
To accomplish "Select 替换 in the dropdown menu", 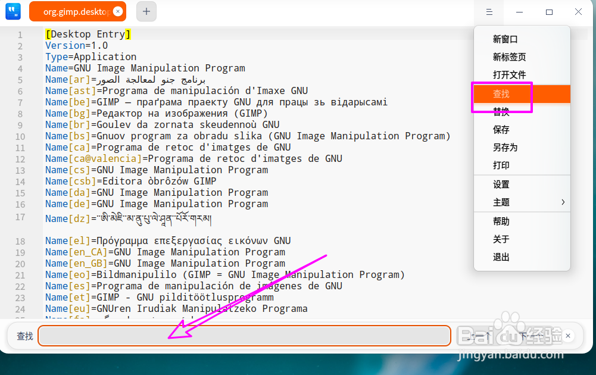I will click(522, 112).
